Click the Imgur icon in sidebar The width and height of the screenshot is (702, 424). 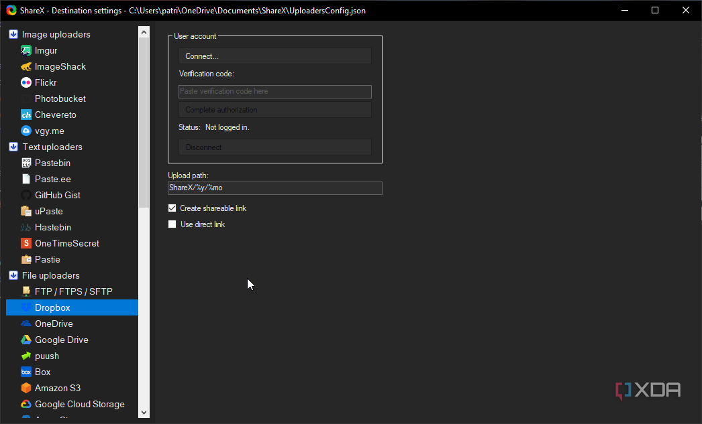click(x=26, y=50)
